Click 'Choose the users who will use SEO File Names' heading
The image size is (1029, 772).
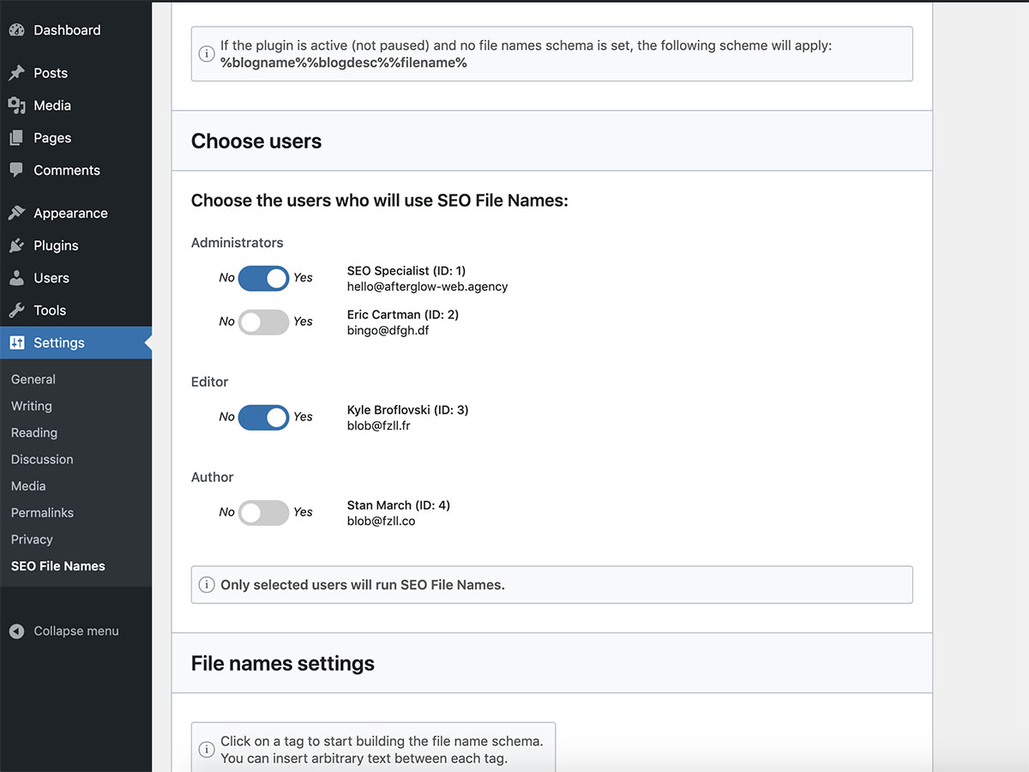click(380, 201)
